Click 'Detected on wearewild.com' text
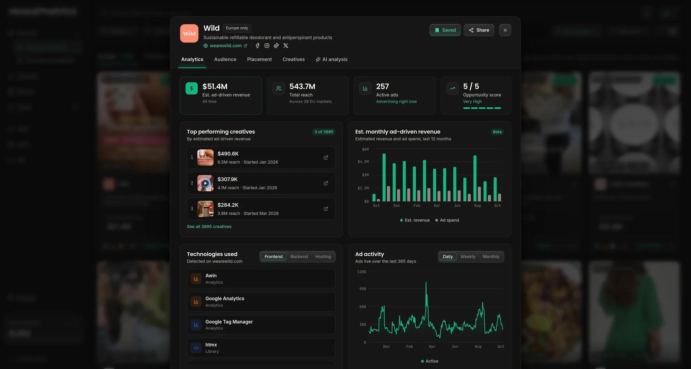 (x=215, y=261)
